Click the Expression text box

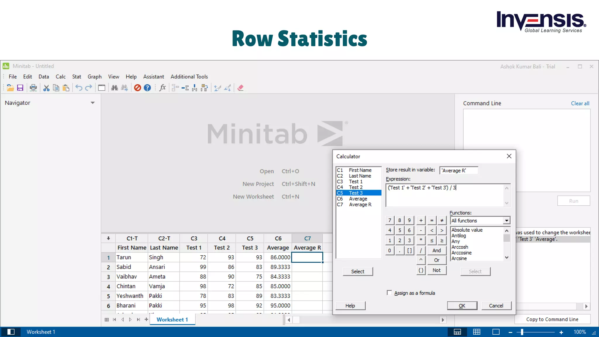pyautogui.click(x=445, y=195)
